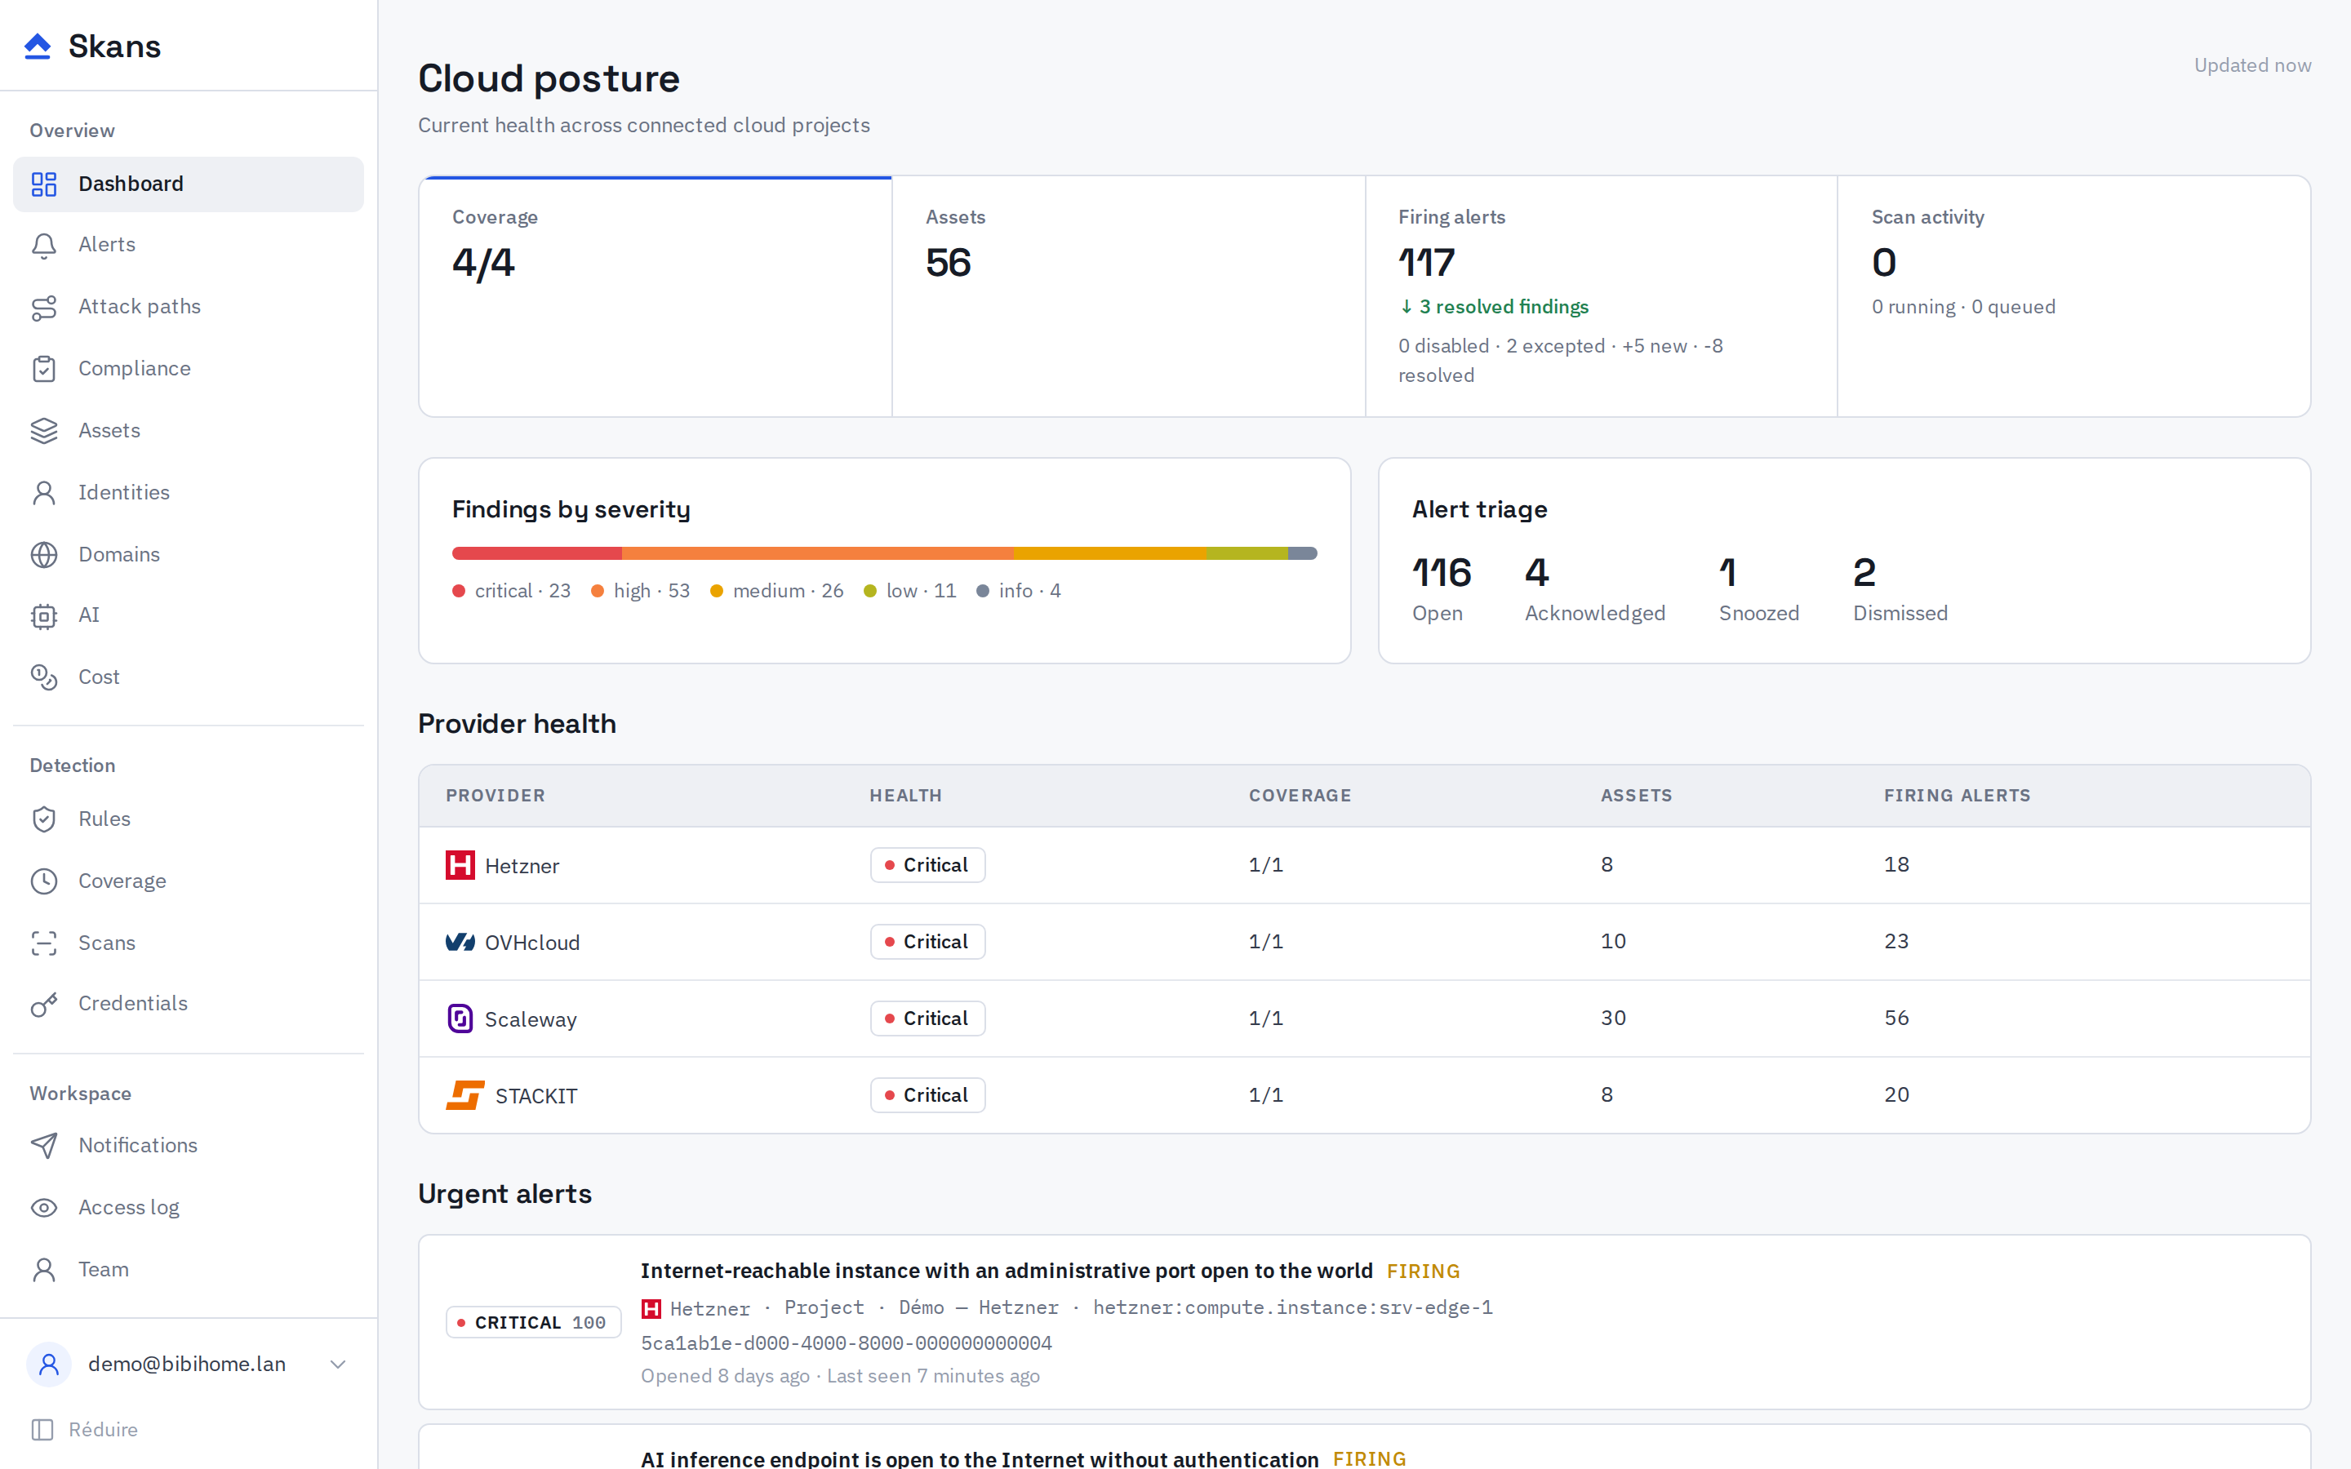The image size is (2351, 1469).
Task: Click the OVHcloud logo icon
Action: 460,942
